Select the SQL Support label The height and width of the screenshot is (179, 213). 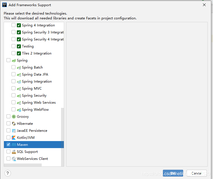[x=27, y=152]
